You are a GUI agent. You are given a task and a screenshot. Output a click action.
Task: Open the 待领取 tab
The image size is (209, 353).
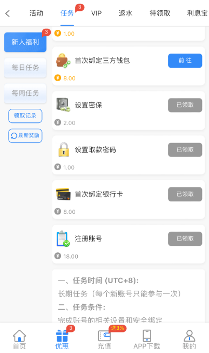(x=160, y=14)
